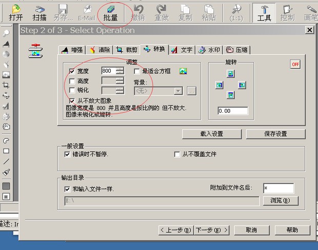Click the 打开 (Open) toolbar icon
The height and width of the screenshot is (250, 318).
click(x=15, y=13)
